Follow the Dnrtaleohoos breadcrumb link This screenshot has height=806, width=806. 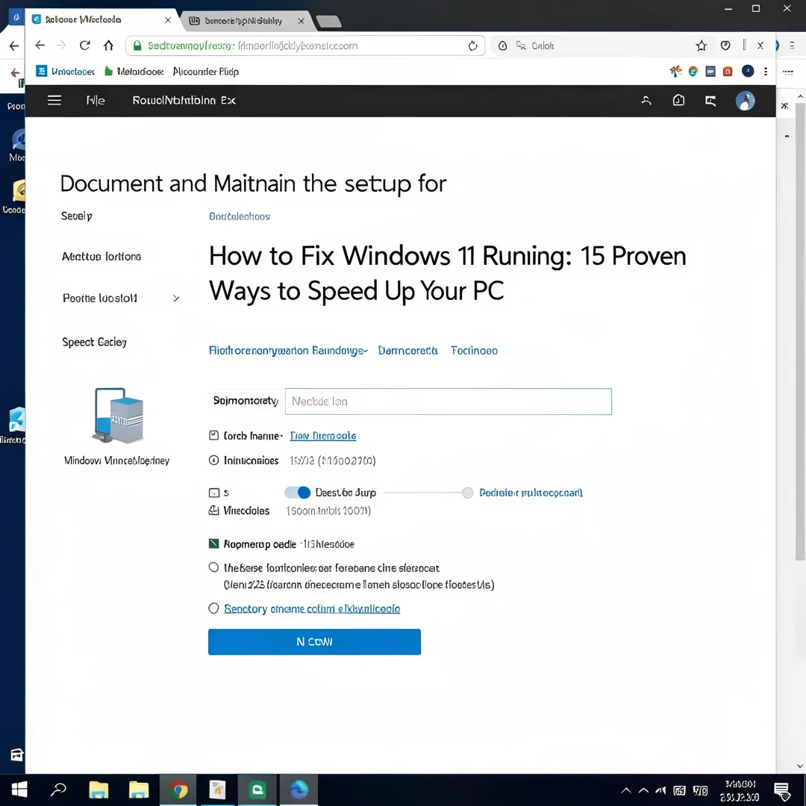tap(239, 216)
